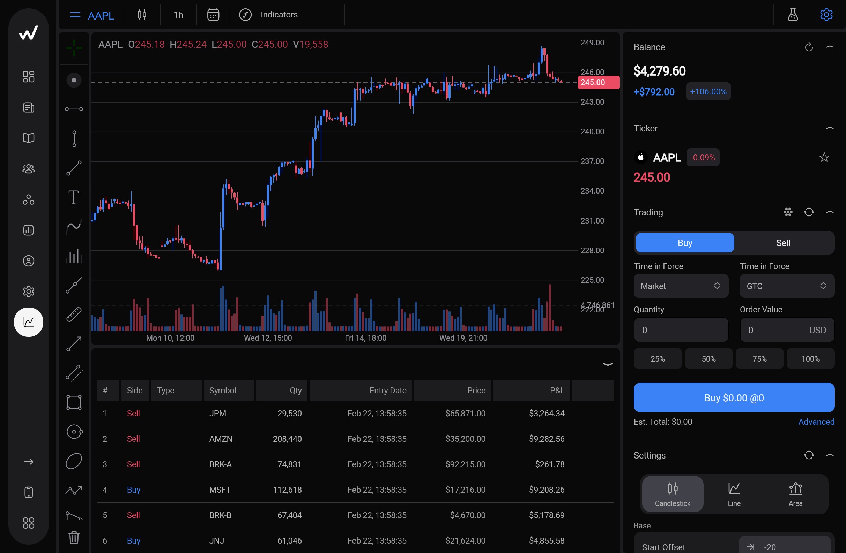This screenshot has width=846, height=553.
Task: Open the Indicators menu
Action: [x=269, y=15]
